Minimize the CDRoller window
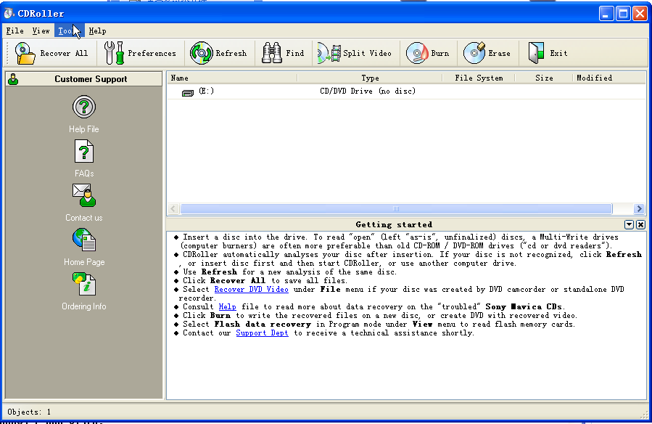Image resolution: width=652 pixels, height=424 pixels. (x=607, y=14)
